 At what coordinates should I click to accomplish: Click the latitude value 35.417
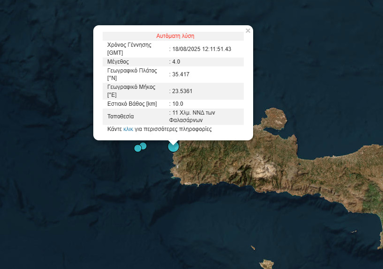180,74
